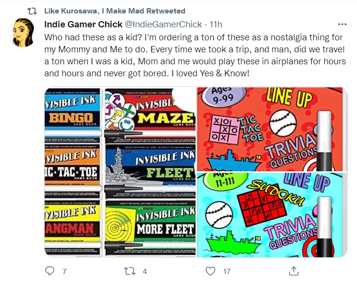This screenshot has width=357, height=287.
Task: Click the retweet count of 4
Action: click(x=145, y=272)
